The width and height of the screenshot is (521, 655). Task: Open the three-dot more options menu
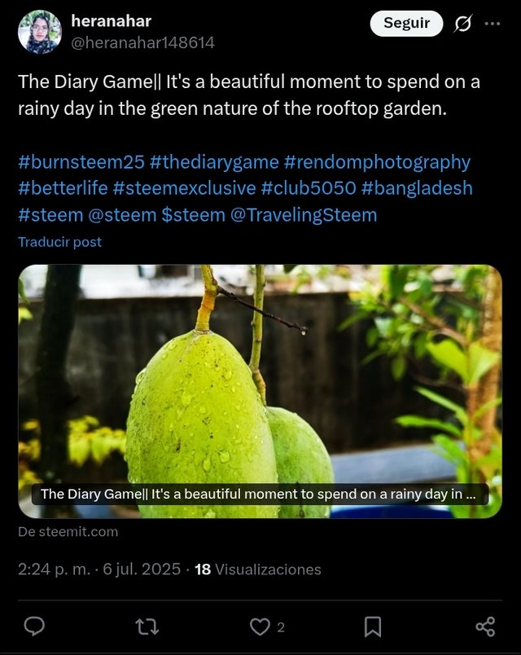coord(493,24)
